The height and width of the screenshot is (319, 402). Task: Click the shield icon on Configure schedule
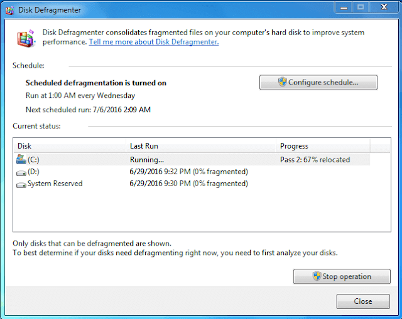[282, 82]
